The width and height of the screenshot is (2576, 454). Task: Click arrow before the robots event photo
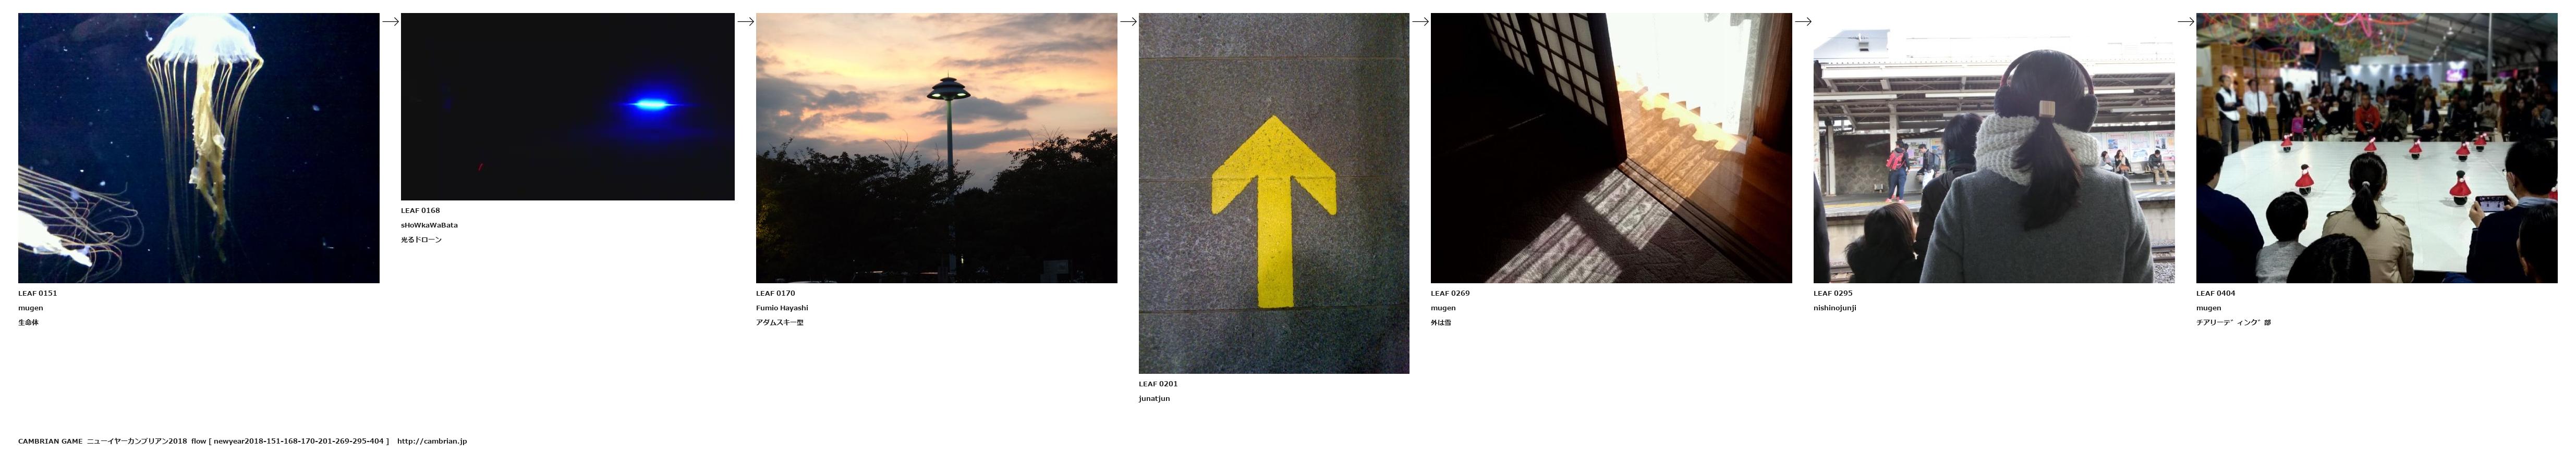[x=2186, y=21]
